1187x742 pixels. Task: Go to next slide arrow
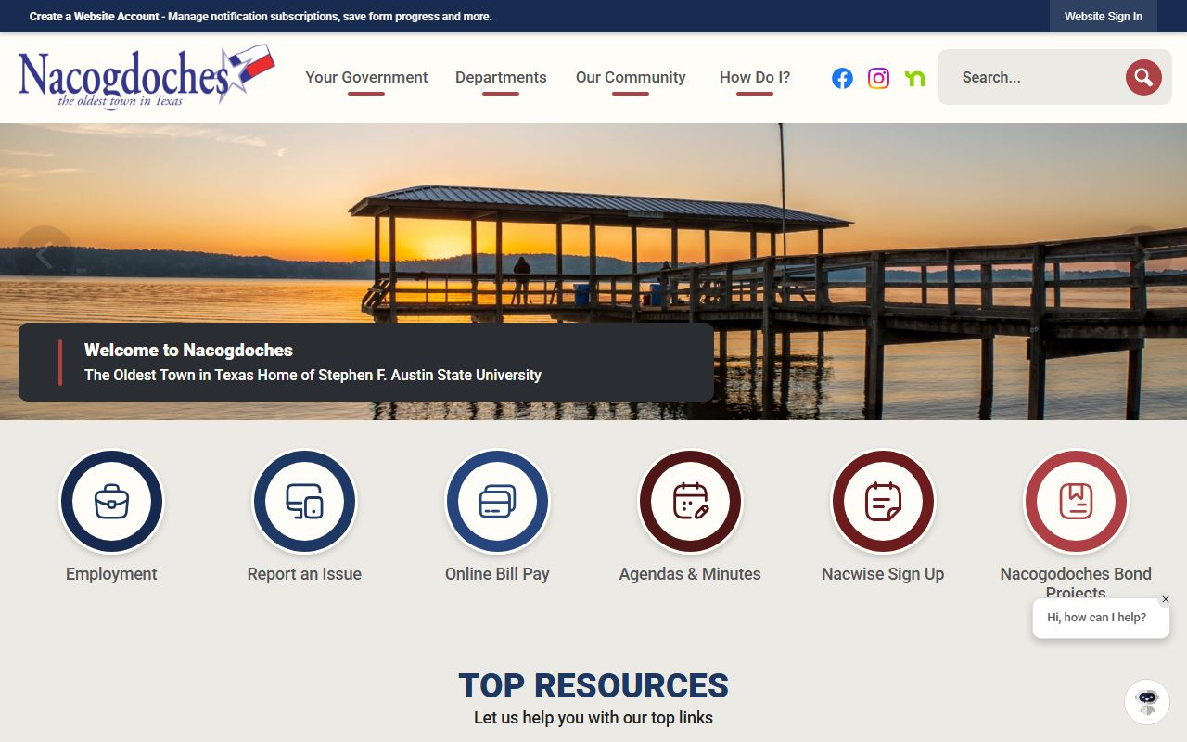click(1142, 254)
